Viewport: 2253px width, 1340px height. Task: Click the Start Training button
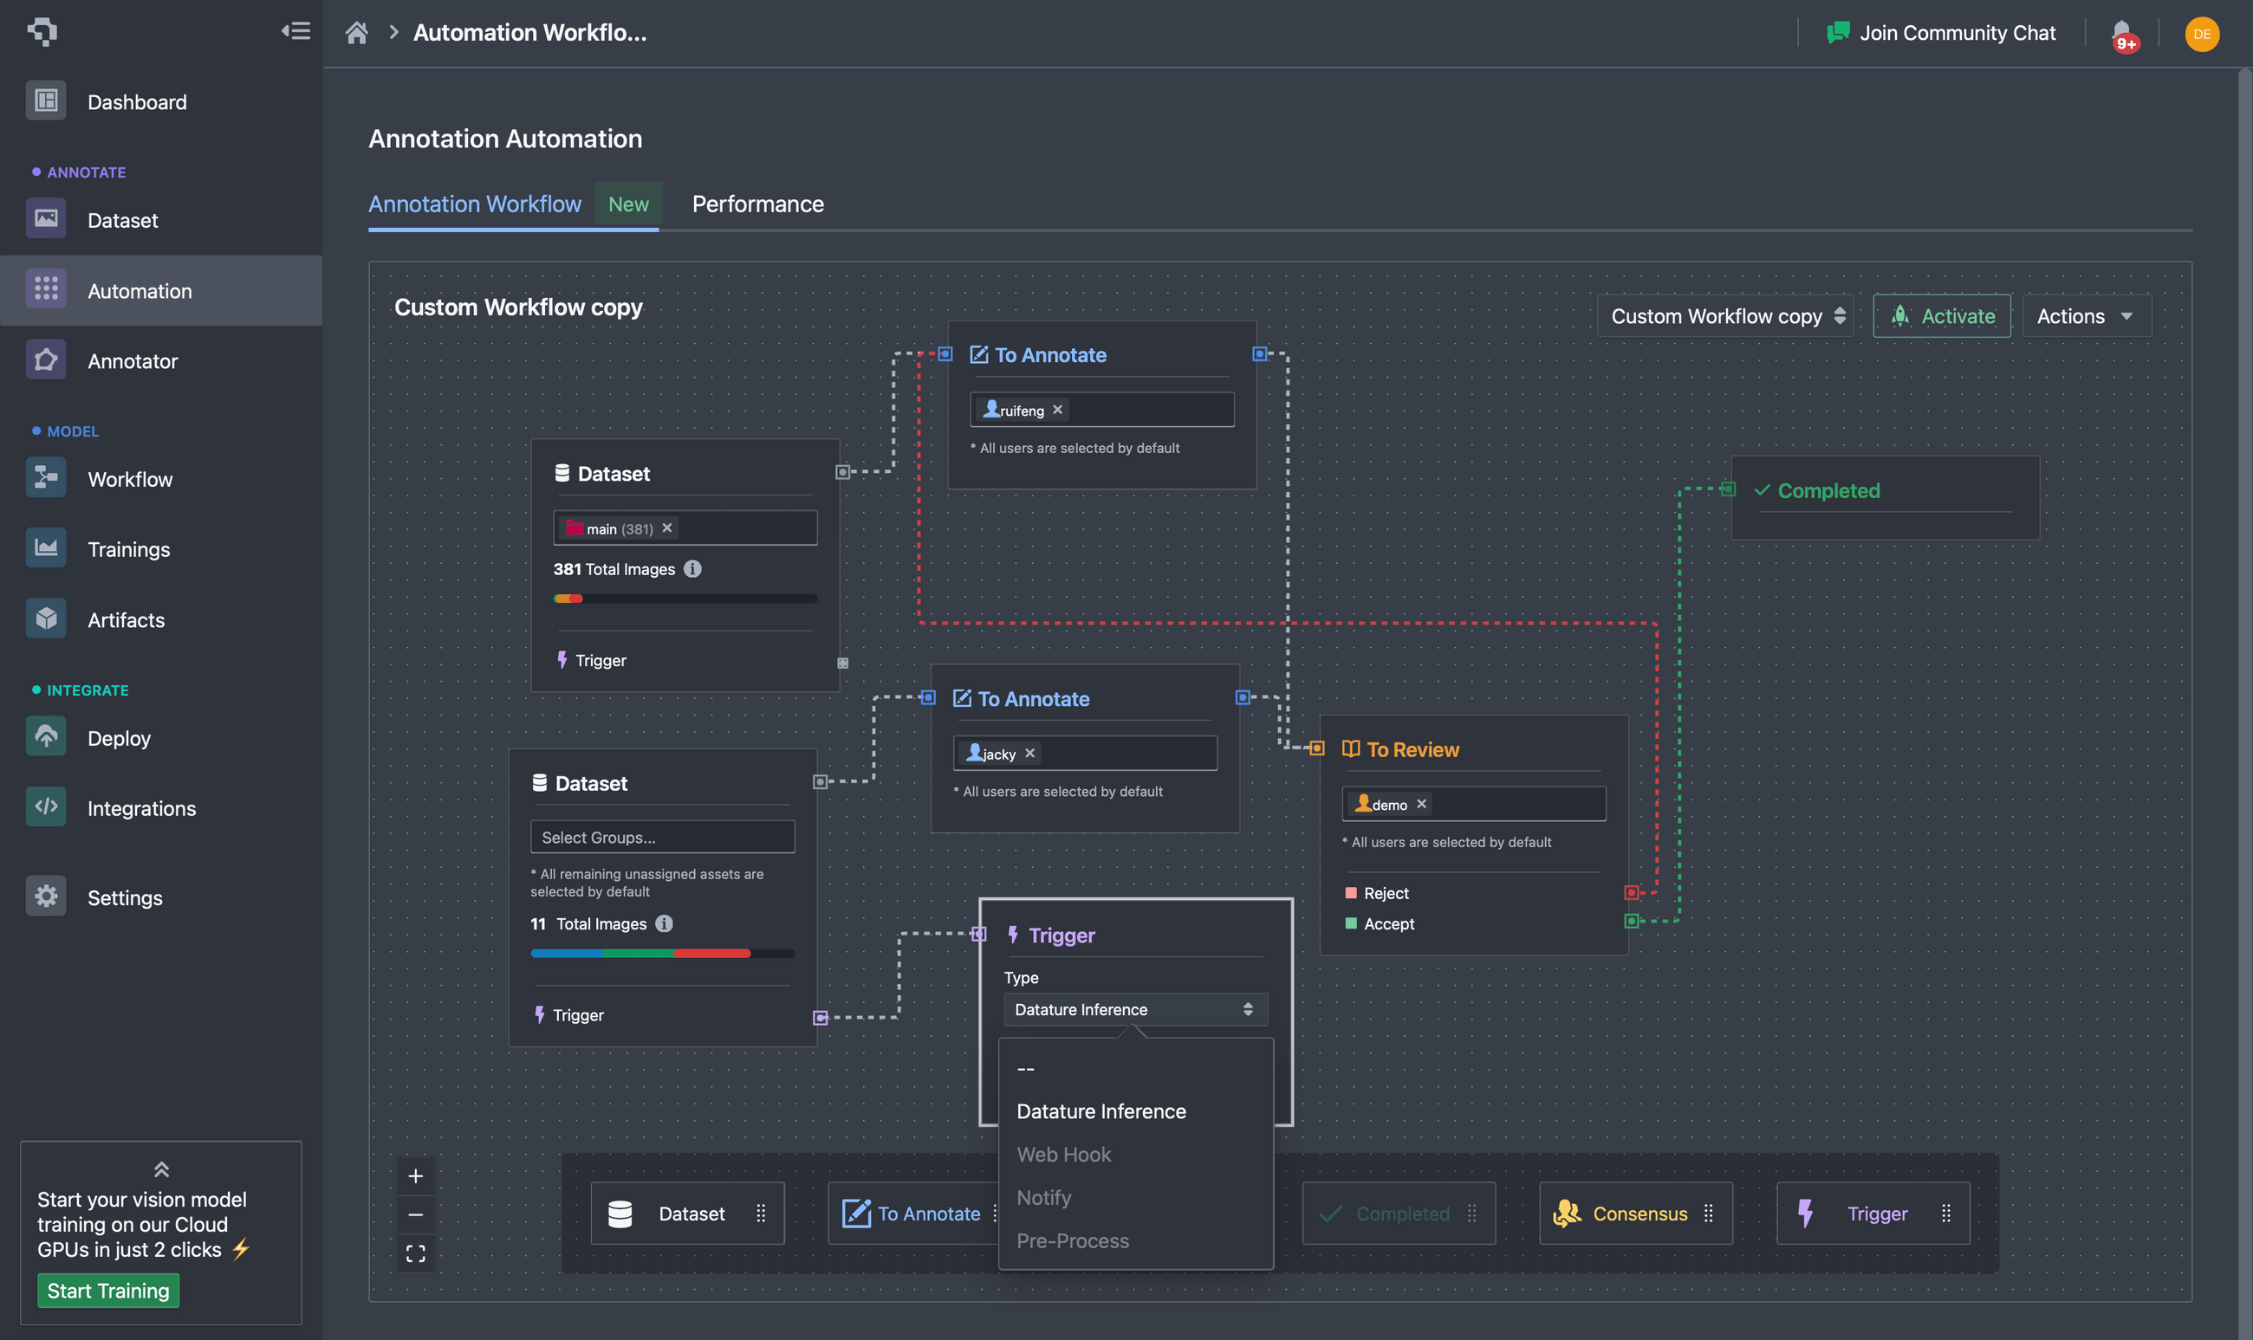(108, 1291)
